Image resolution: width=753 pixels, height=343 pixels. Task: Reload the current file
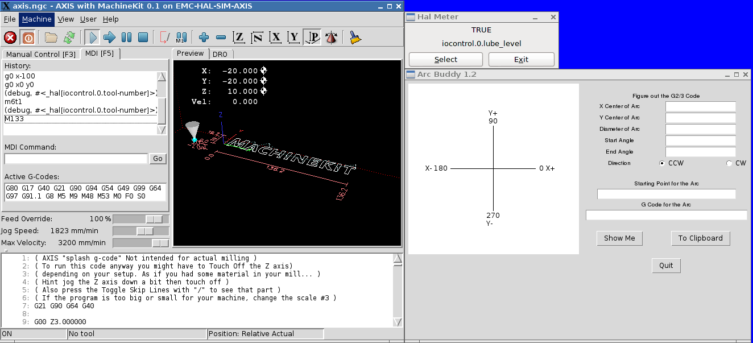pyautogui.click(x=69, y=38)
